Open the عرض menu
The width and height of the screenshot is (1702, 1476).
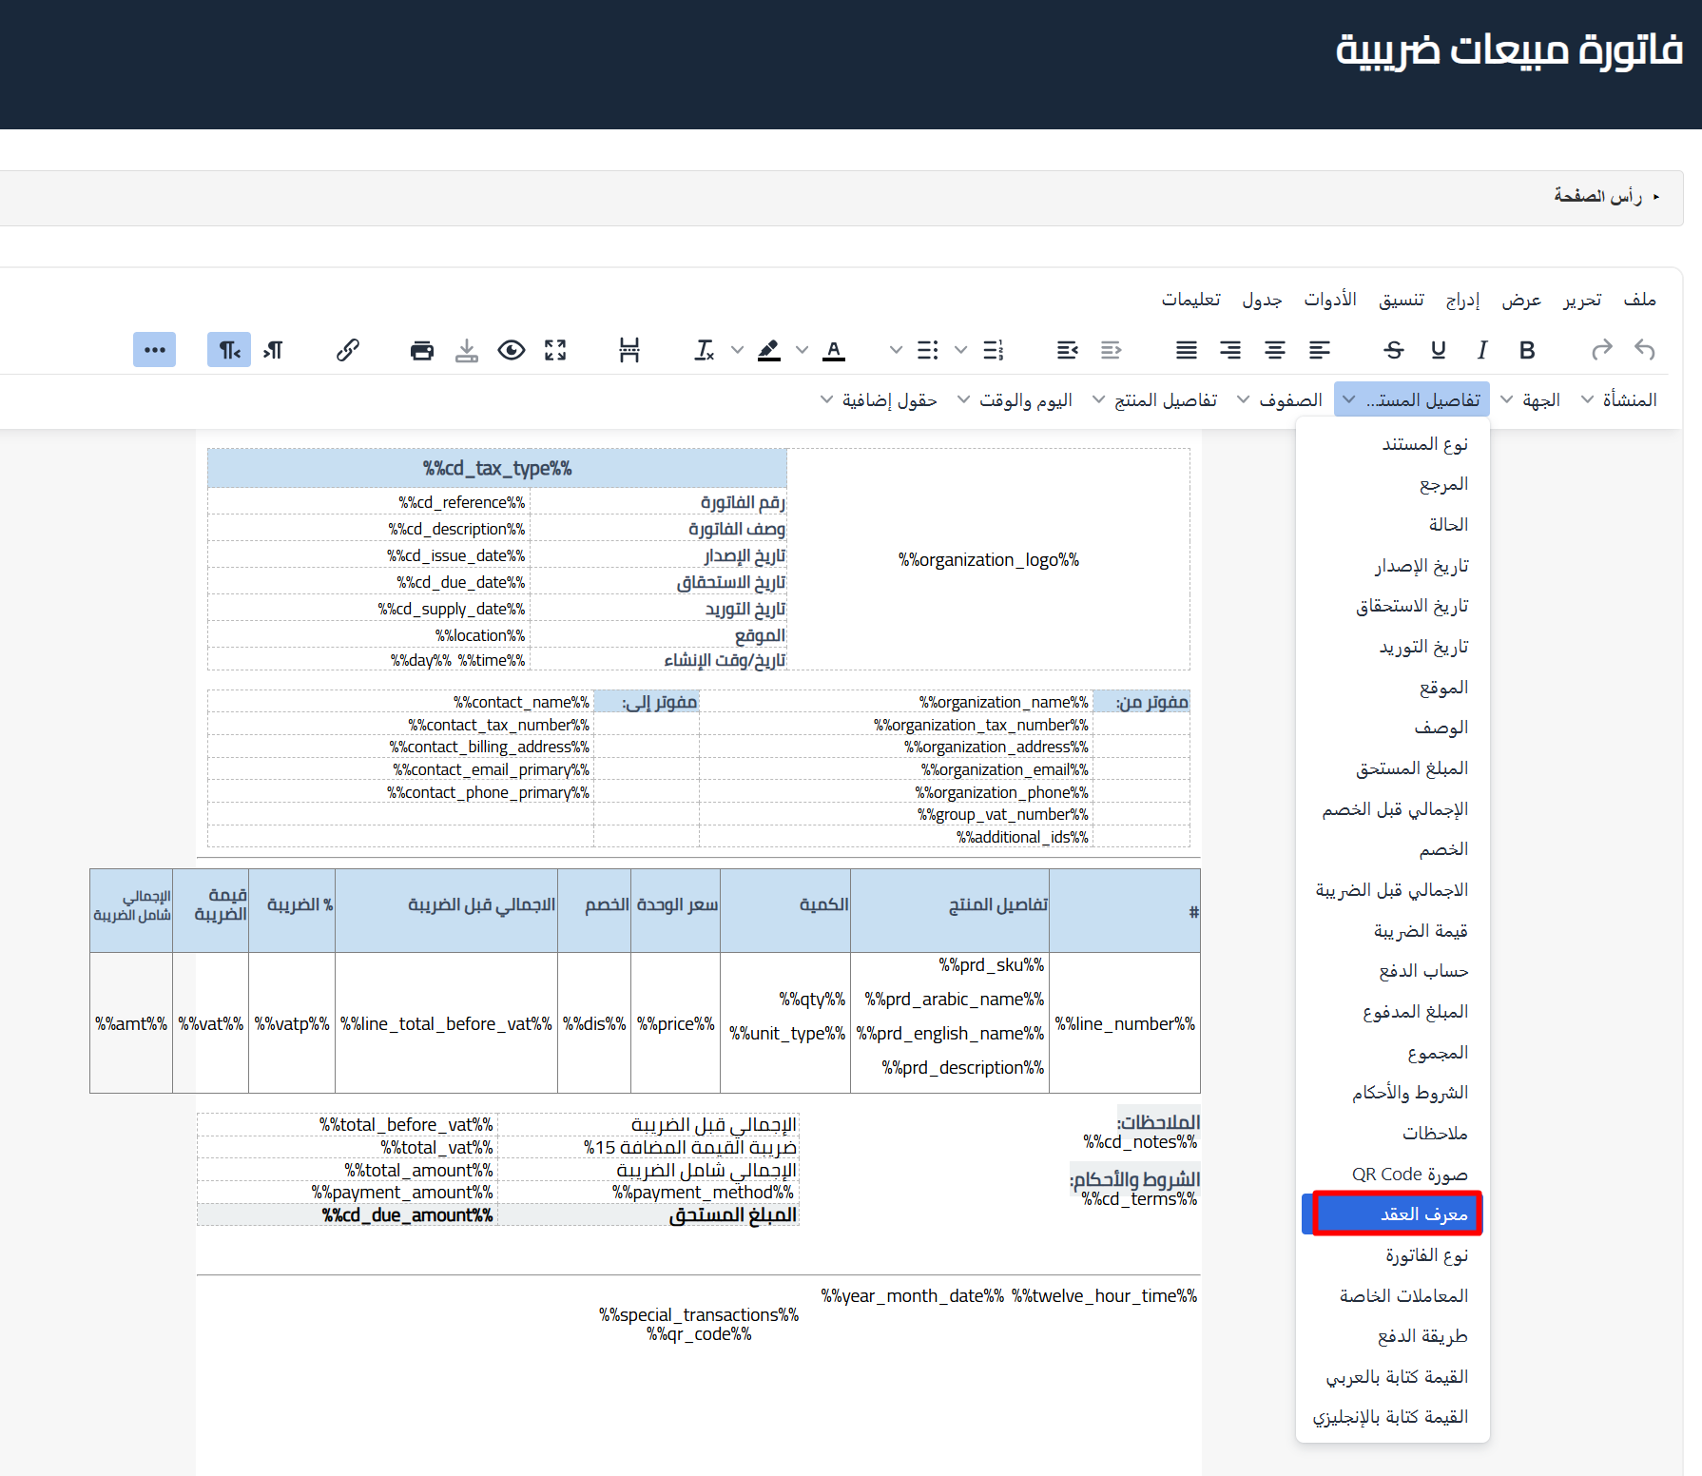pos(1521,299)
